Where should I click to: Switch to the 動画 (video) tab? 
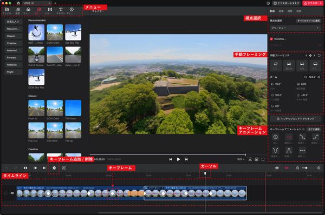click(272, 11)
